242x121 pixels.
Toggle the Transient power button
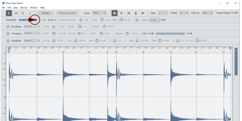(x=8, y=34)
